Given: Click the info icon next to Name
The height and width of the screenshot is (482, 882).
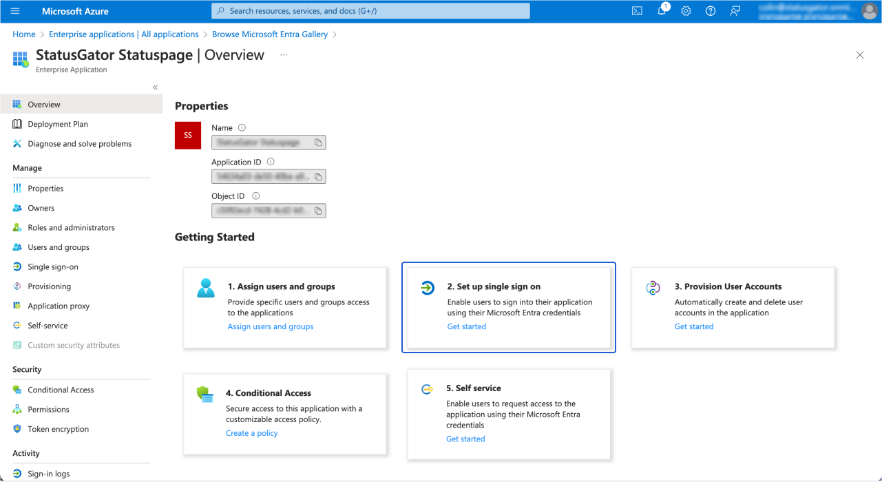Looking at the screenshot, I should point(242,127).
